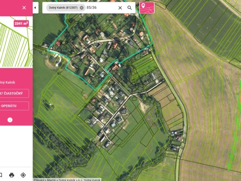Click the partially visible bookmark icon

(x=1, y=175)
